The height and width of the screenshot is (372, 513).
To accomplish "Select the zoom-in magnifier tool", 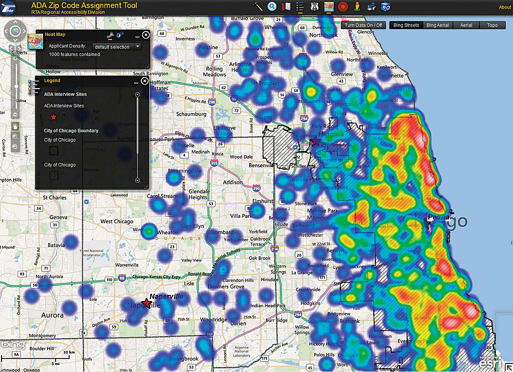I will pyautogui.click(x=15, y=136).
